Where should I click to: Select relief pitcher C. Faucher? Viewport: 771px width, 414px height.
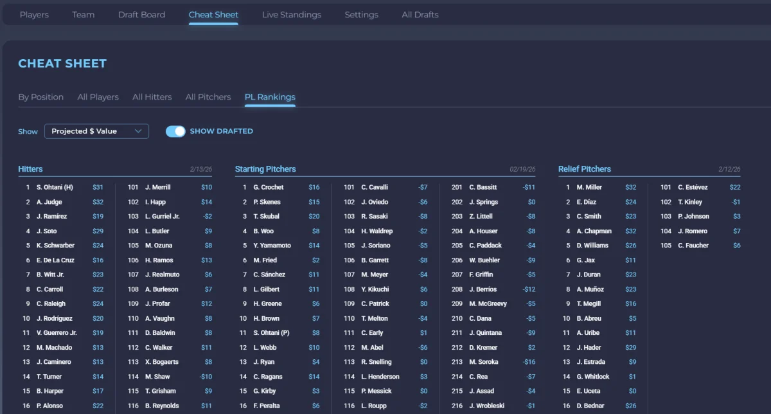[693, 246]
